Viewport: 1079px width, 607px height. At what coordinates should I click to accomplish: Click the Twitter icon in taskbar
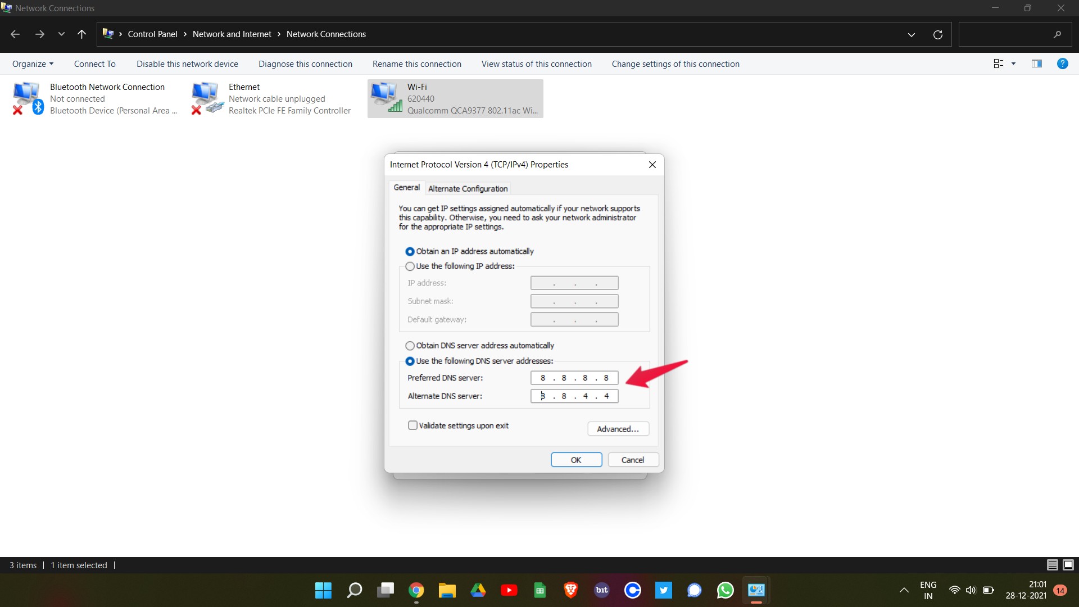pyautogui.click(x=663, y=590)
